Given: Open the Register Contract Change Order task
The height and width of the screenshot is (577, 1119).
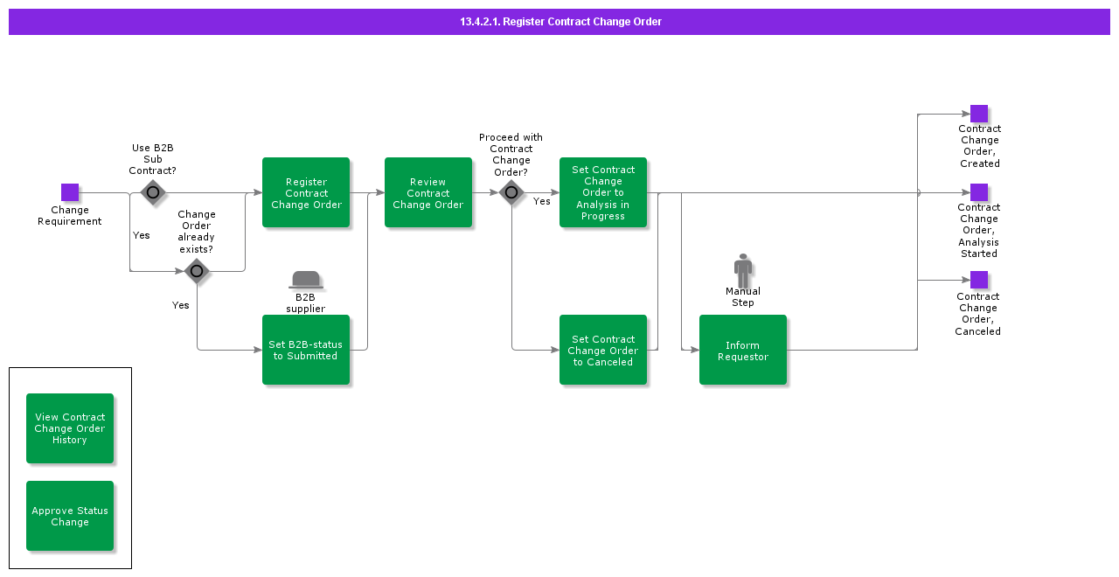Looking at the screenshot, I should (306, 192).
